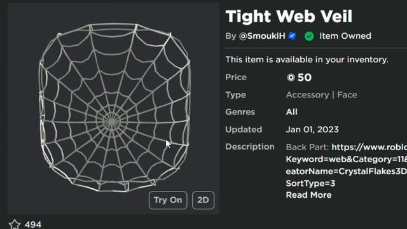Click the Tight Web Veil title
This screenshot has height=229, width=407.
(289, 17)
